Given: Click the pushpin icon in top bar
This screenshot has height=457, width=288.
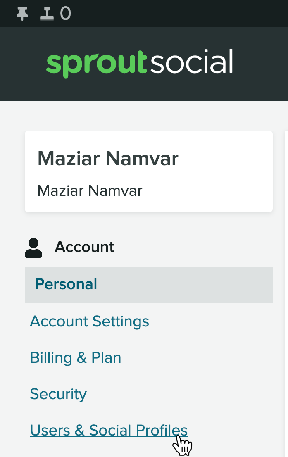Looking at the screenshot, I should point(22,14).
